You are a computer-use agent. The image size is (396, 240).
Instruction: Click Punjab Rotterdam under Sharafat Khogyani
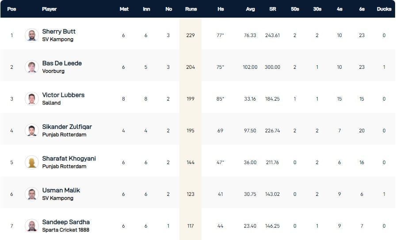(x=64, y=167)
